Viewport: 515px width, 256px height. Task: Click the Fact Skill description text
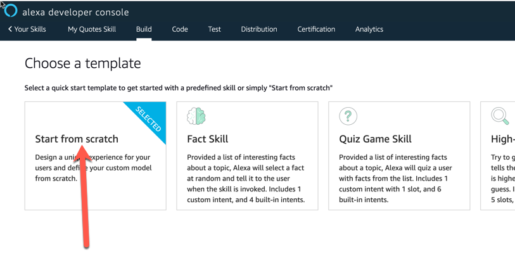246,179
